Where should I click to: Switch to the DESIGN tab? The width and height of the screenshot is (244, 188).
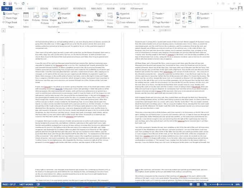[44, 9]
